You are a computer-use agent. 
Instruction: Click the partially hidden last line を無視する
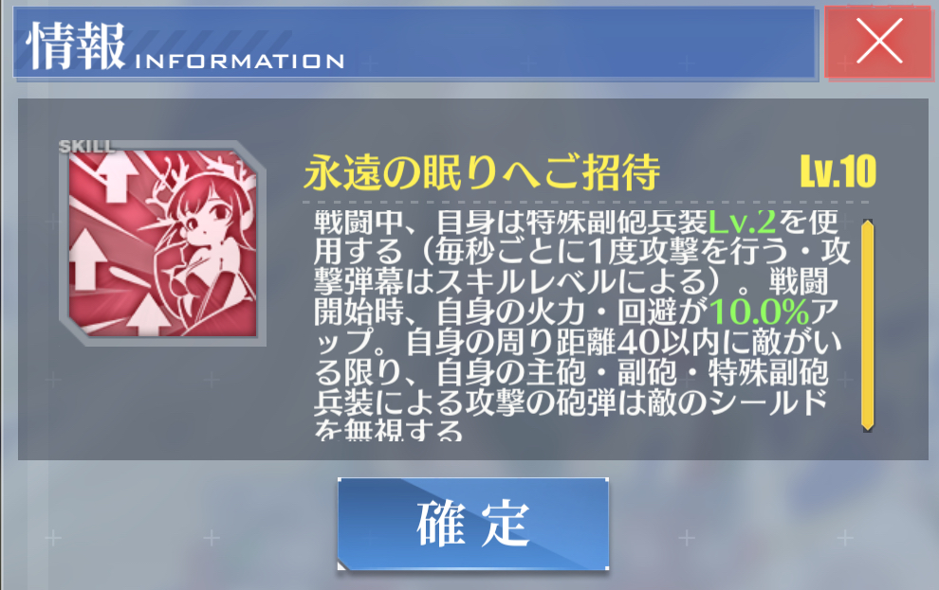click(x=389, y=429)
